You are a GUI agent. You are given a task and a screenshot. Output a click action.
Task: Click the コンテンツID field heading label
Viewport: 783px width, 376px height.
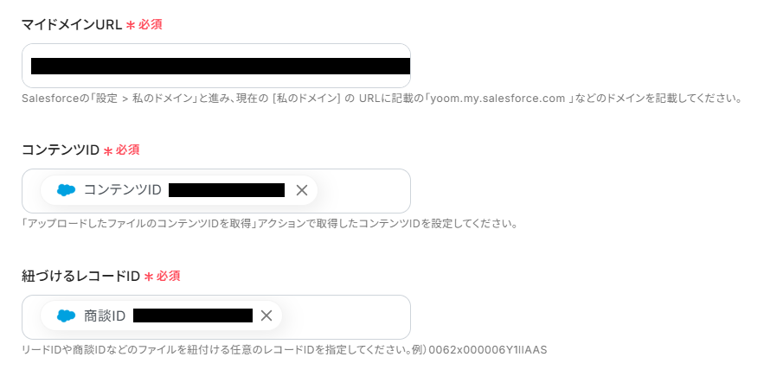[60, 150]
